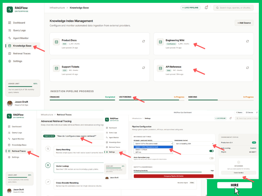262x196 pixels.
Task: Click Dev Sandbox gear icon in Settings window
Action: pyautogui.click(x=239, y=162)
